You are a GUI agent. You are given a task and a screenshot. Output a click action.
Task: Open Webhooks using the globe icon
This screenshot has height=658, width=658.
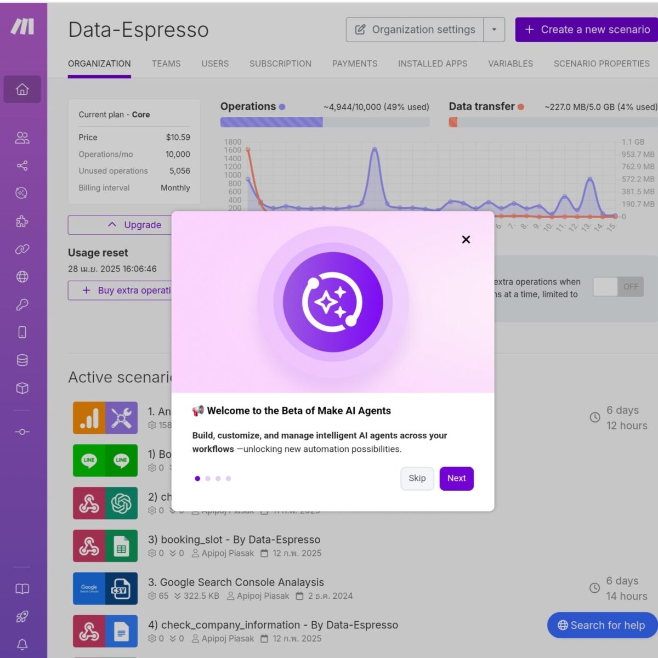click(22, 277)
